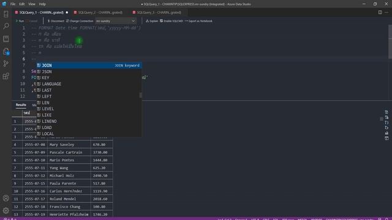The height and width of the screenshot is (220, 392).
Task: Click Change Connection in query toolbar
Action: pyautogui.click(x=80, y=21)
